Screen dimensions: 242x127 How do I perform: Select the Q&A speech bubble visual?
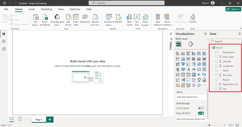[188, 80]
